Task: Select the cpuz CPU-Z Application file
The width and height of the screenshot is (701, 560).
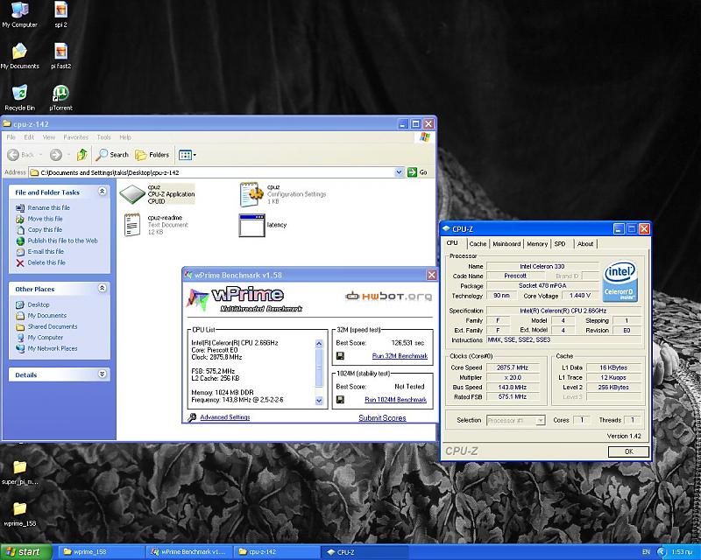Action: pos(158,194)
